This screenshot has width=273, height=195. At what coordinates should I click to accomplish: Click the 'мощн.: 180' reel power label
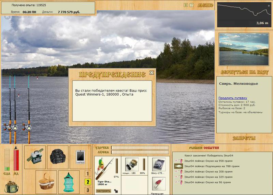[x=129, y=173]
